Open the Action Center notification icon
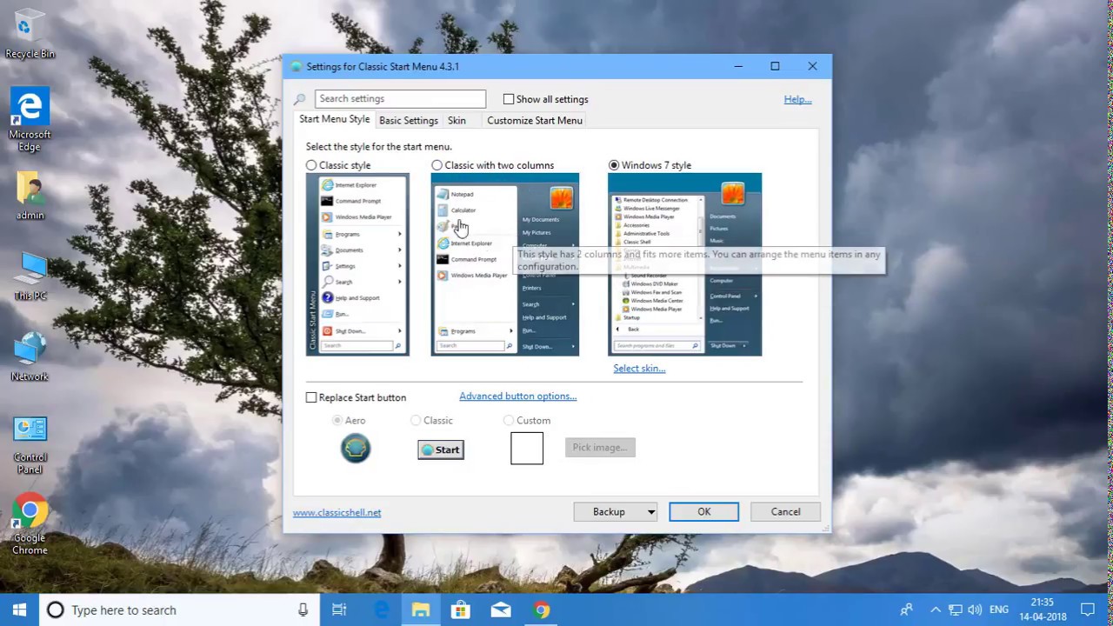The width and height of the screenshot is (1113, 626). point(1088,609)
